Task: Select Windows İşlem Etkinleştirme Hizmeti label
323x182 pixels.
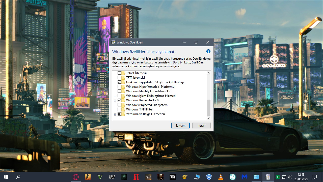Action: click(151, 96)
